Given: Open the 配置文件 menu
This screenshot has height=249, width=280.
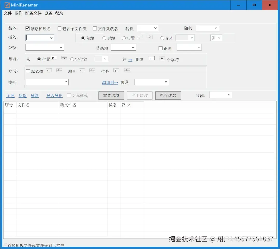Looking at the screenshot, I should 33,13.
